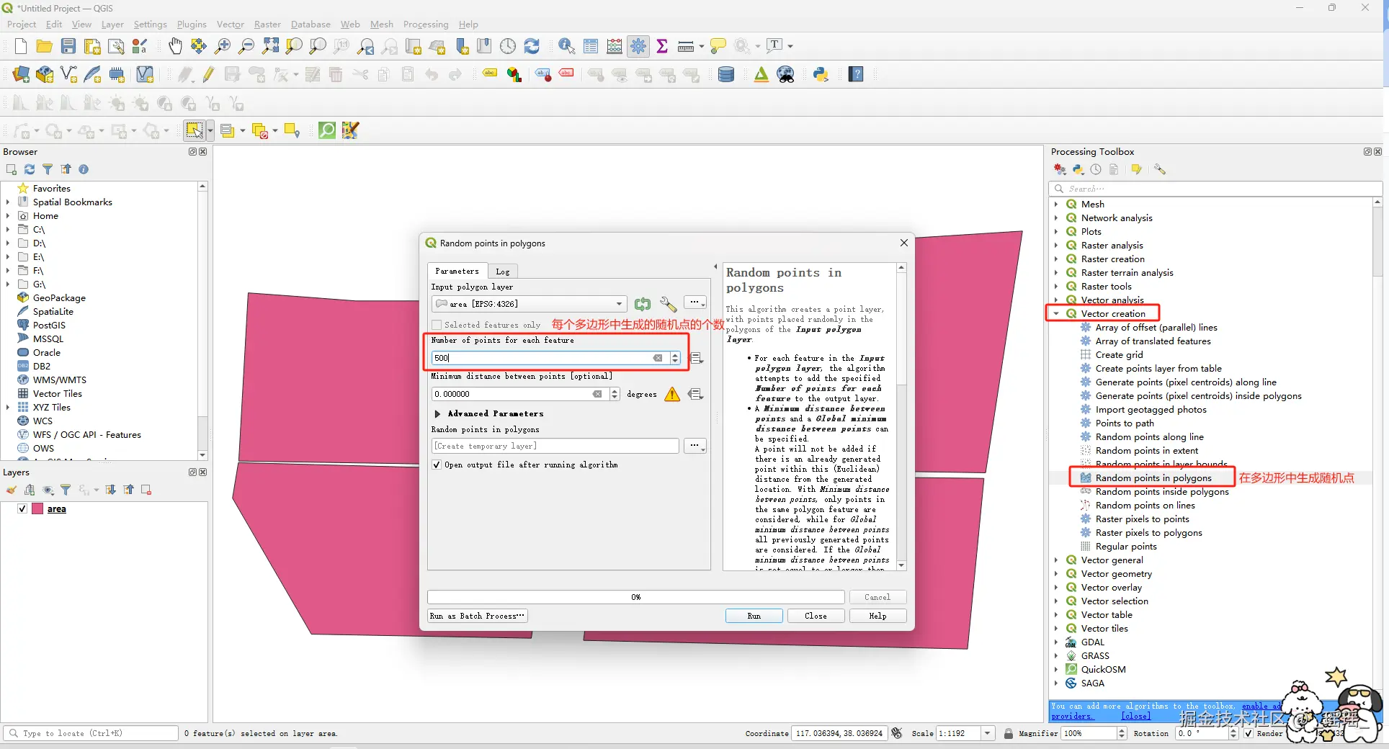The image size is (1389, 749).
Task: Refresh the Browser panel
Action: click(x=30, y=169)
